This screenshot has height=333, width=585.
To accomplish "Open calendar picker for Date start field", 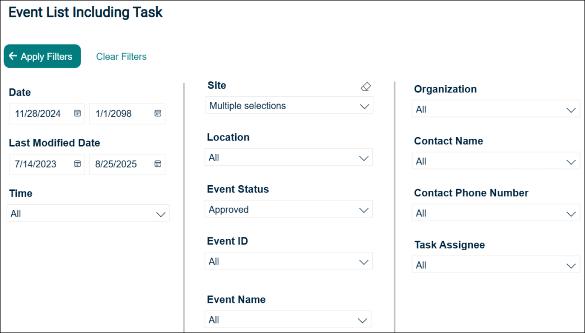I will tap(77, 114).
